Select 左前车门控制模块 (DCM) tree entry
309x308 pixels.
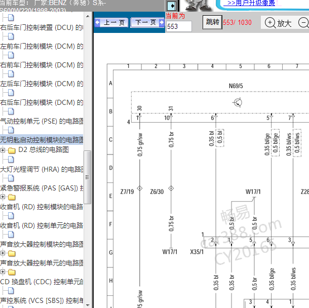pyautogui.click(x=42, y=46)
